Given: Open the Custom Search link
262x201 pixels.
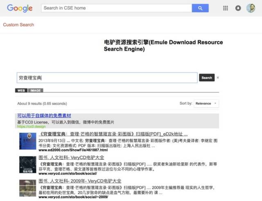Looking at the screenshot, I should pyautogui.click(x=18, y=25).
